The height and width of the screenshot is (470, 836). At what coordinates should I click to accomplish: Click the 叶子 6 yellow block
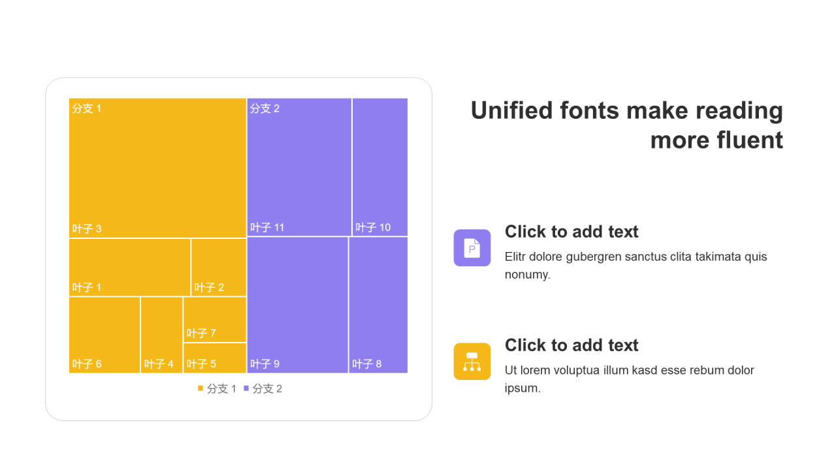click(x=104, y=335)
